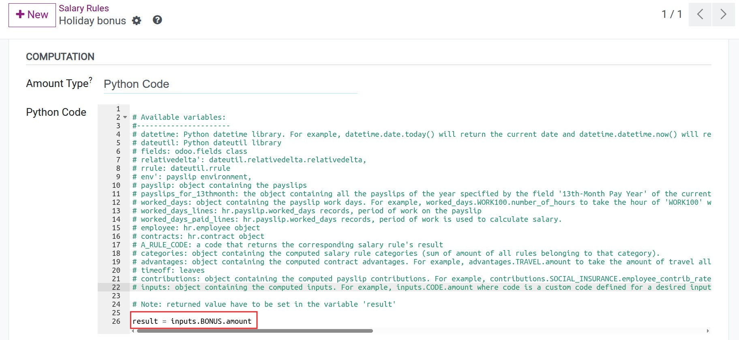Click the '# timeoff: leaves' comment line

pos(168,270)
